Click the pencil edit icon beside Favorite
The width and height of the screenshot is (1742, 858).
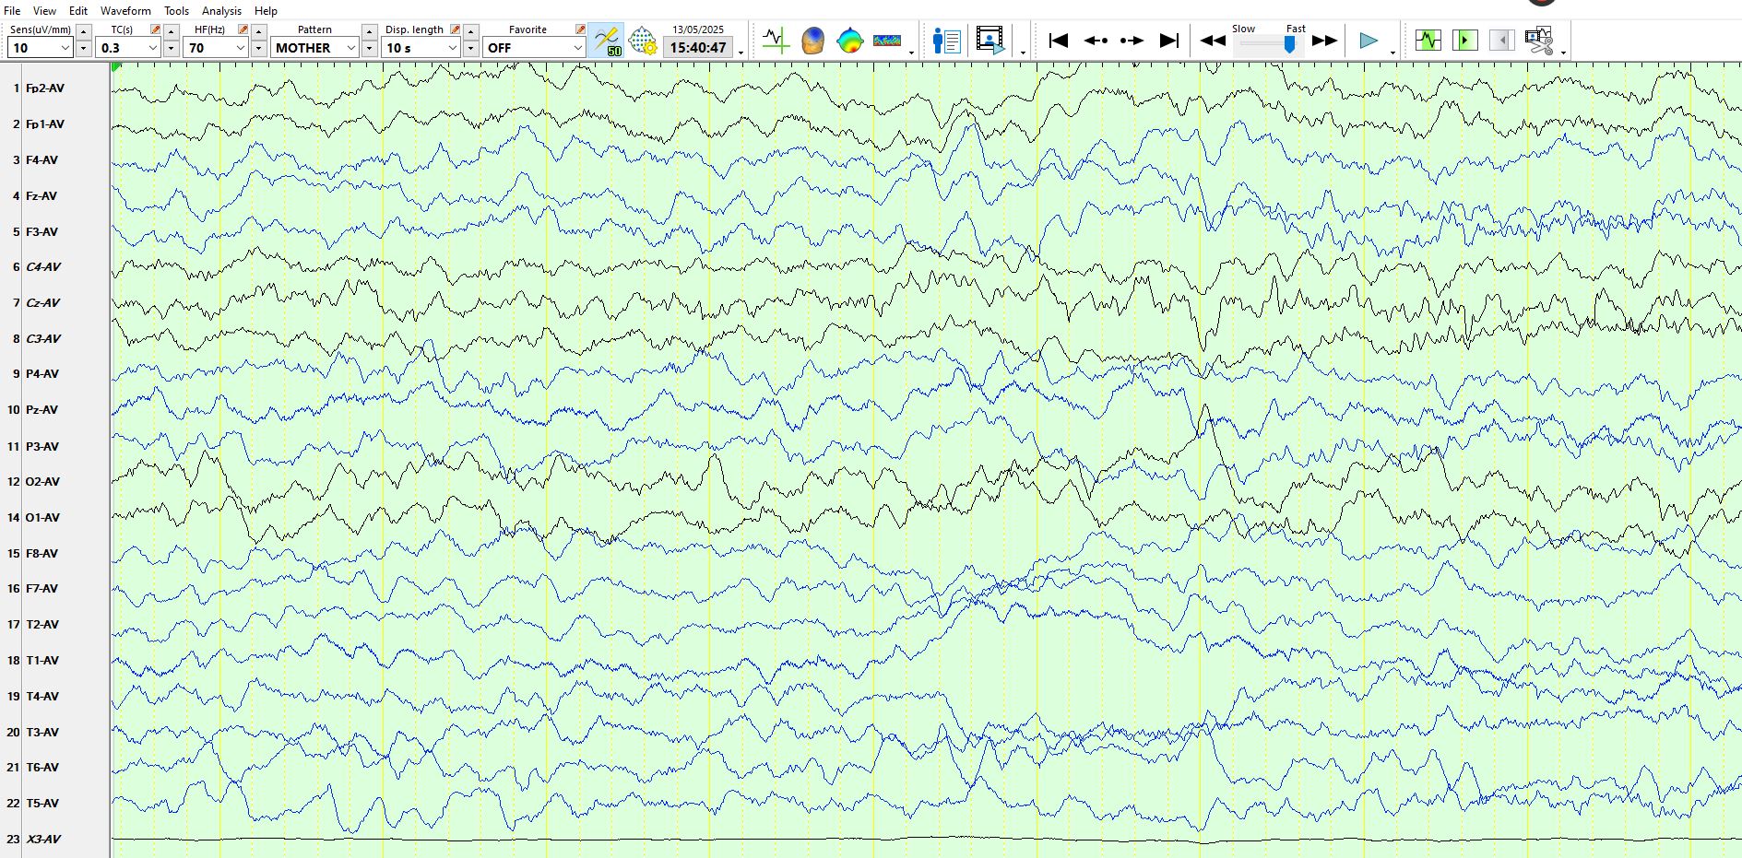pyautogui.click(x=580, y=29)
